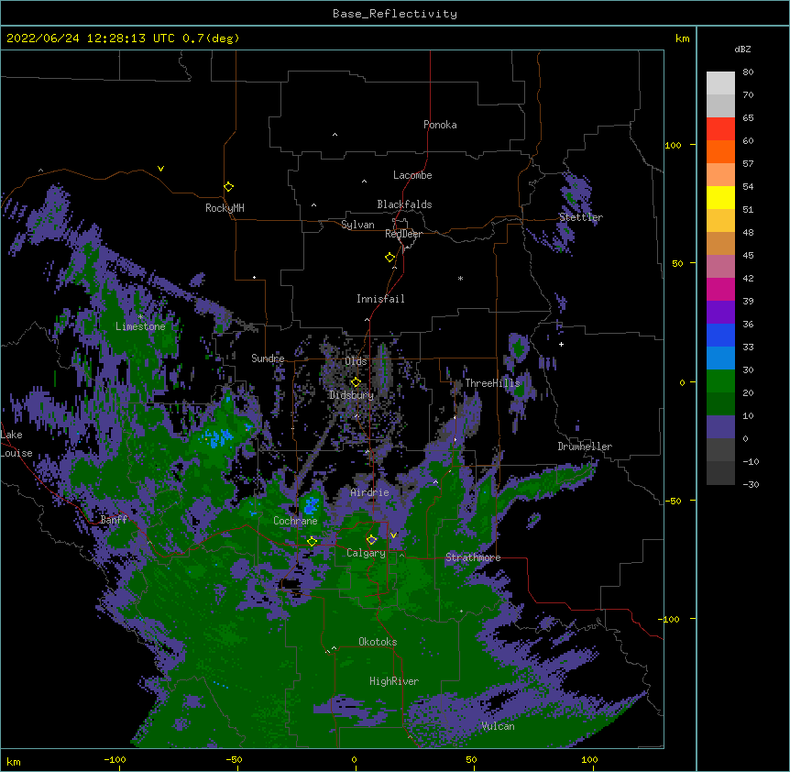
Task: Click the Ponoka city label
Action: point(440,125)
